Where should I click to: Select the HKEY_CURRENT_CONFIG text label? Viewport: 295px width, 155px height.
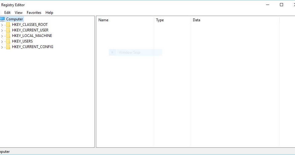coord(33,47)
